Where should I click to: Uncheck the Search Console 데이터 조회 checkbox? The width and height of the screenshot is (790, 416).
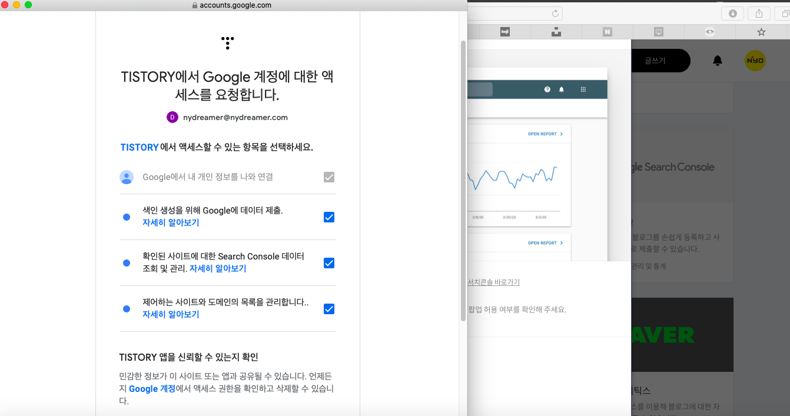click(329, 263)
